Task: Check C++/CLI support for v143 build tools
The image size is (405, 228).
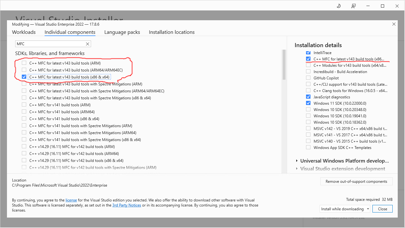Action: coord(308,84)
